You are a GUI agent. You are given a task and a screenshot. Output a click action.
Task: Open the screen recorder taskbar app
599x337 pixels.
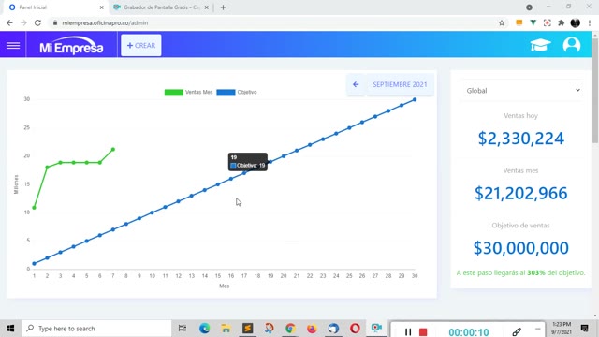pos(376,328)
